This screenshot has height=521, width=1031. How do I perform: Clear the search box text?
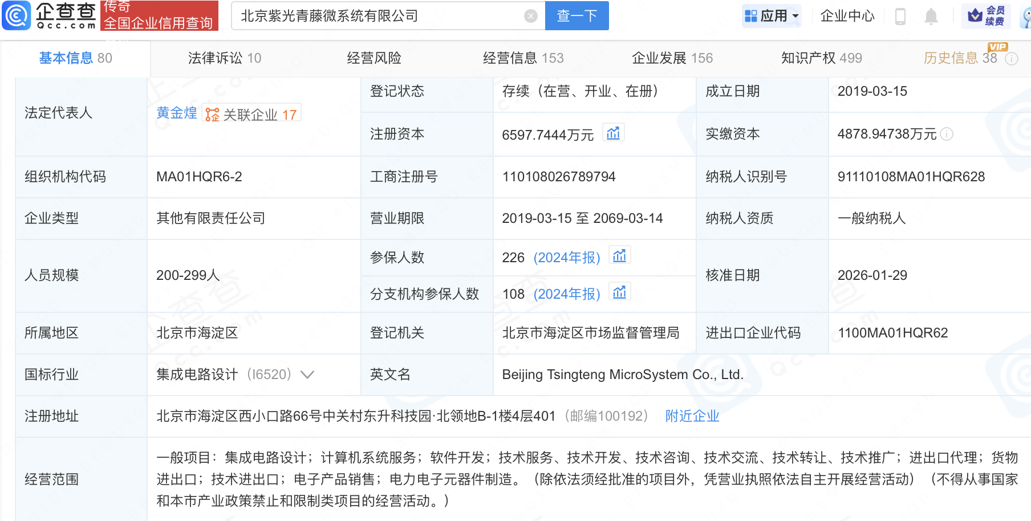click(x=530, y=16)
